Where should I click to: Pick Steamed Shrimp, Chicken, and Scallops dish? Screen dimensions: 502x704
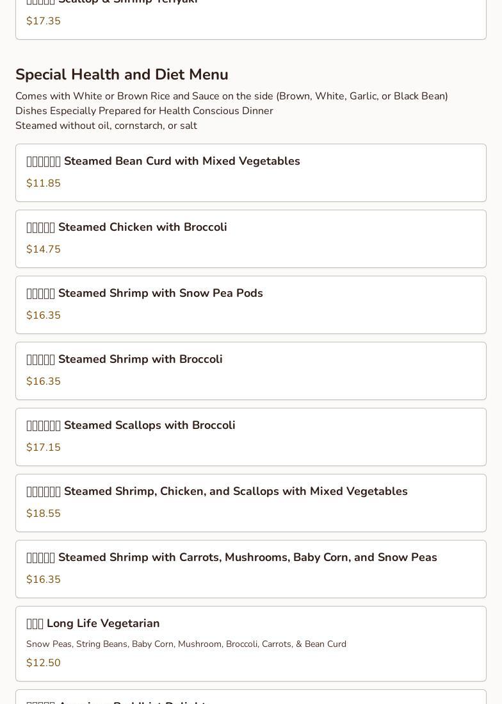click(251, 503)
